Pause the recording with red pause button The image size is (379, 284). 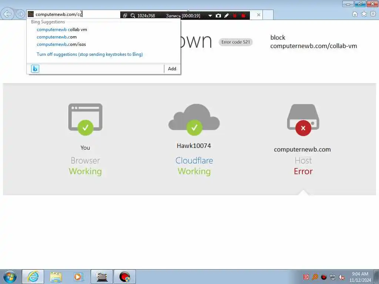tap(235, 16)
